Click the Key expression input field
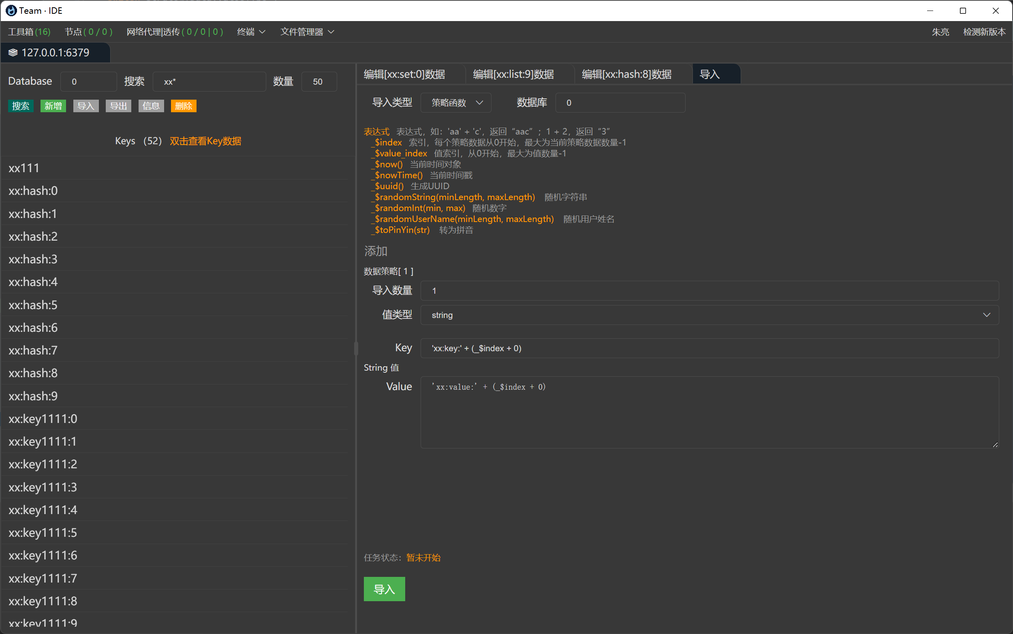Image resolution: width=1013 pixels, height=634 pixels. point(709,348)
